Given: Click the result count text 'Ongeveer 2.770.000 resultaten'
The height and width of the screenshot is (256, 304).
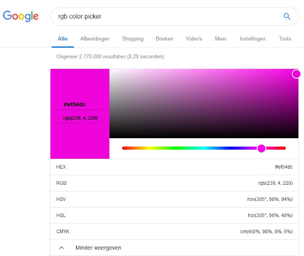Looking at the screenshot, I should click(91, 57).
